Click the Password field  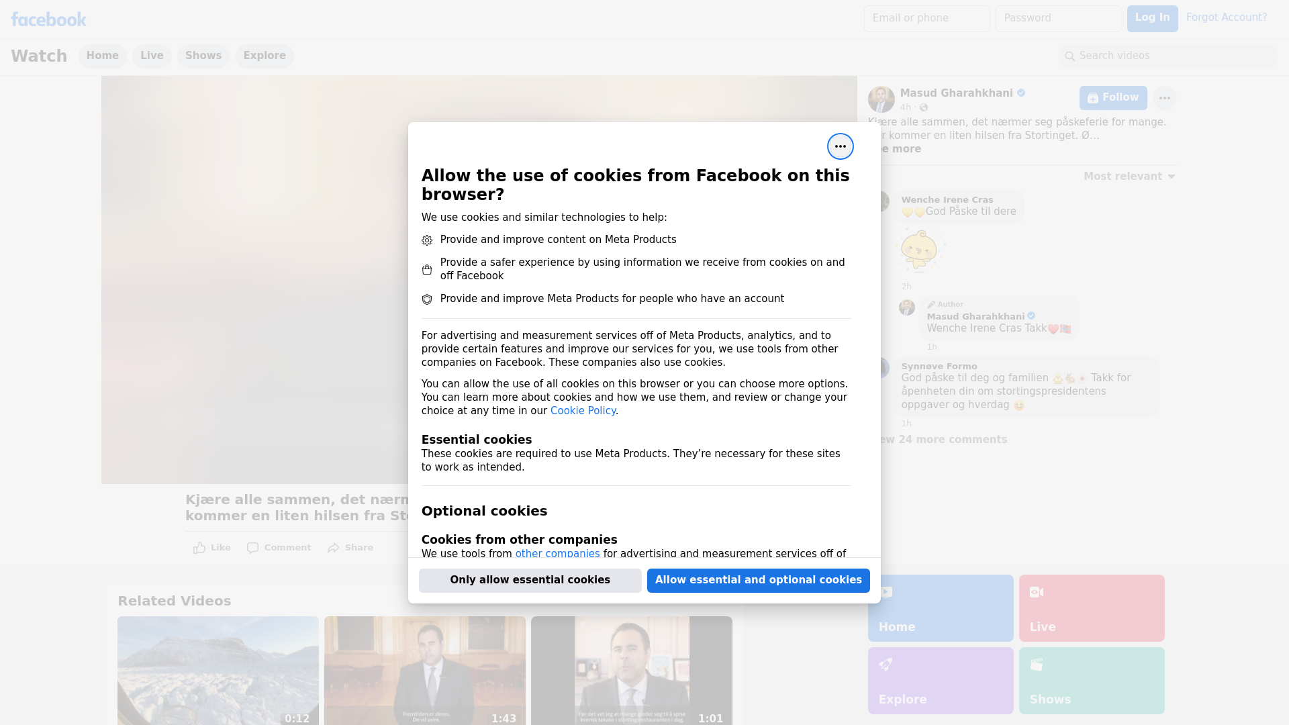pos(1058,19)
